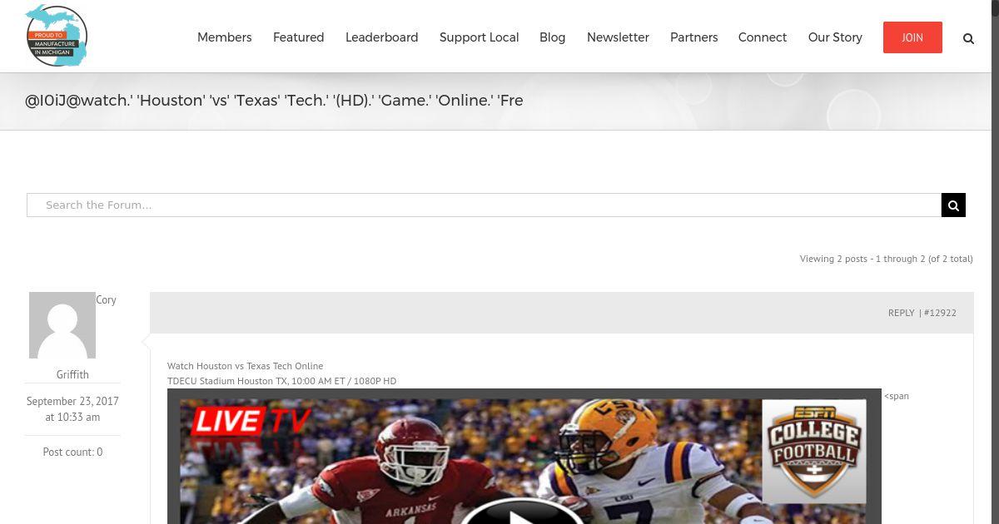This screenshot has width=999, height=524.
Task: Click the ESPN College Football logo in image
Action: 813,451
